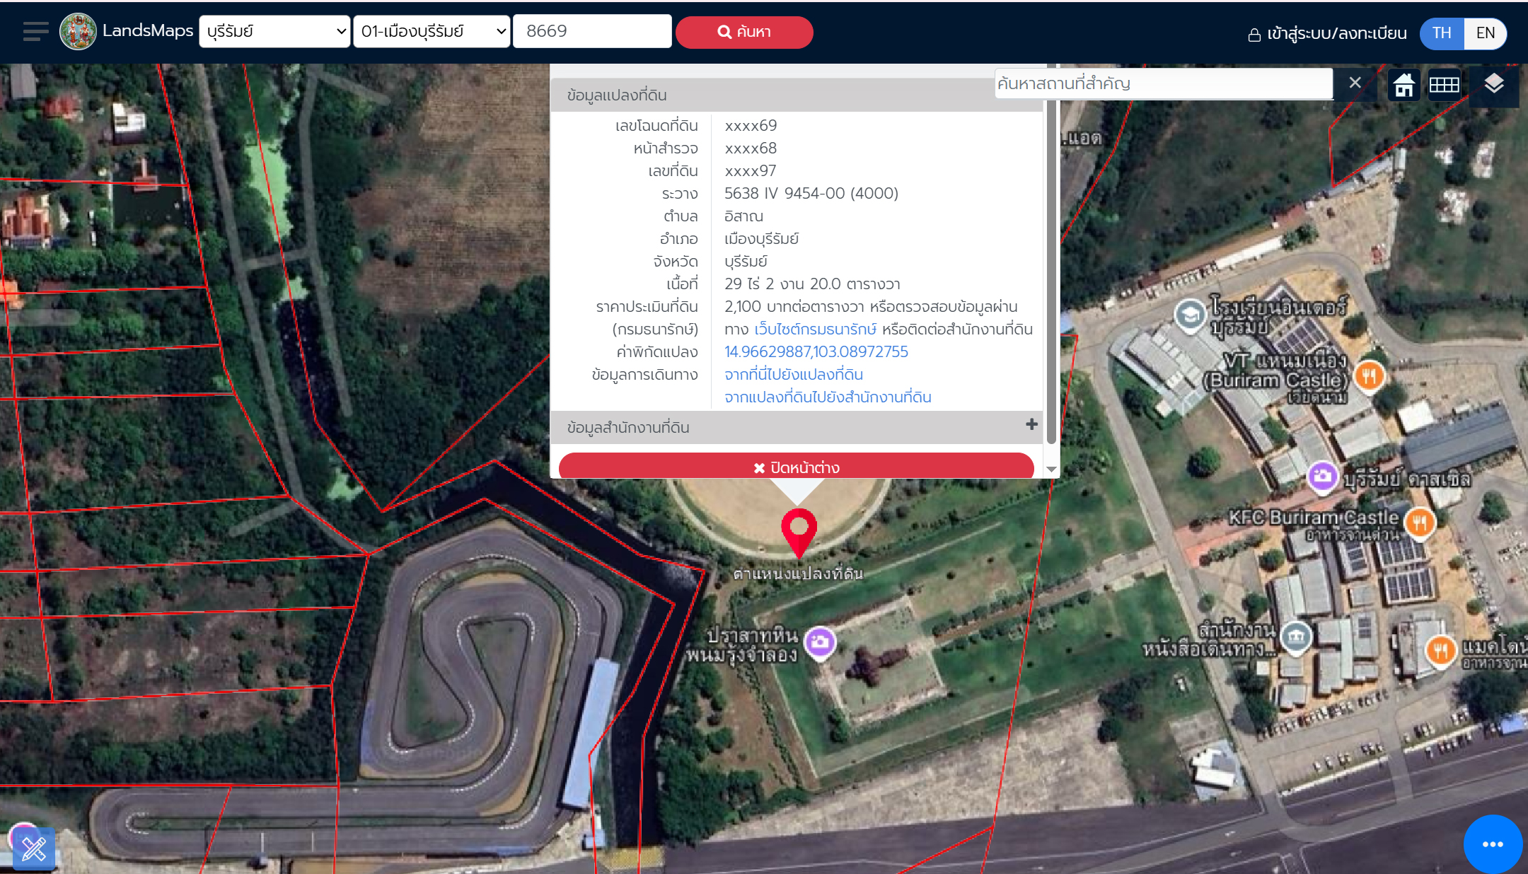The width and height of the screenshot is (1528, 874).
Task: Open the district dropdown 01-เมืองบุรีรัมย์
Action: pyautogui.click(x=432, y=32)
